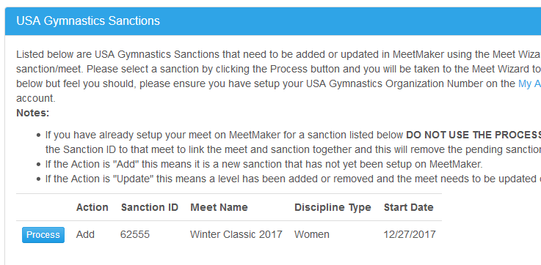Click the Discipline Type column header
Screen dimensions: 541x265
tap(333, 207)
